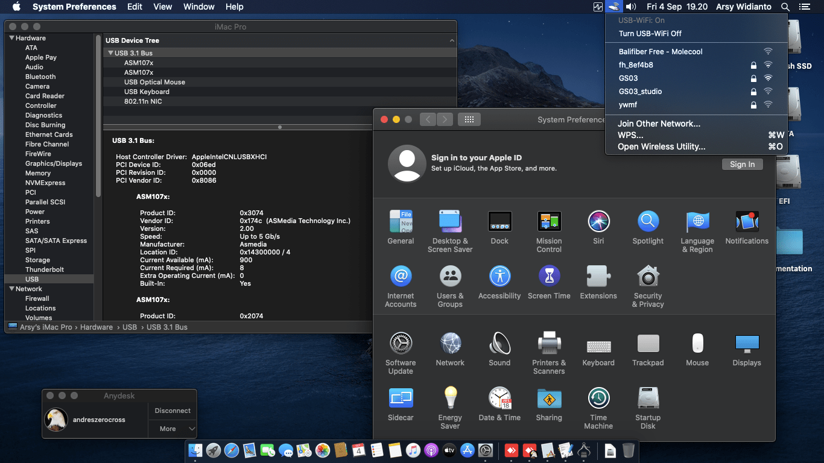Click the Sign In button
The height and width of the screenshot is (463, 824).
tap(742, 164)
